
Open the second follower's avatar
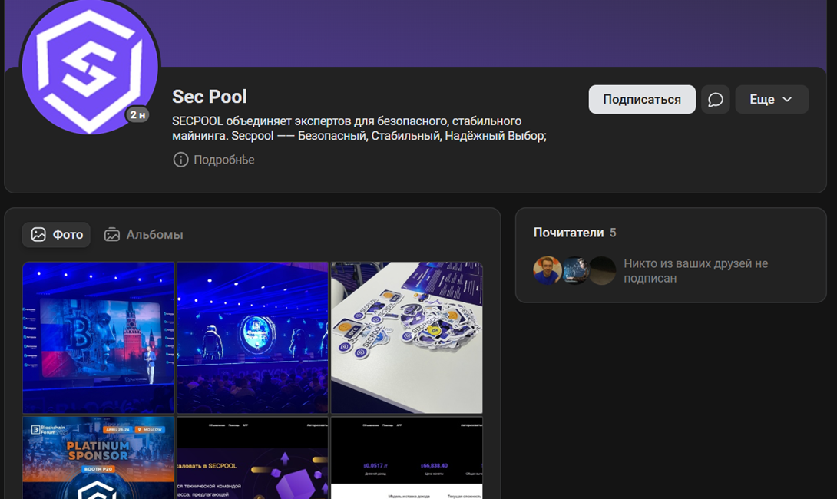575,270
